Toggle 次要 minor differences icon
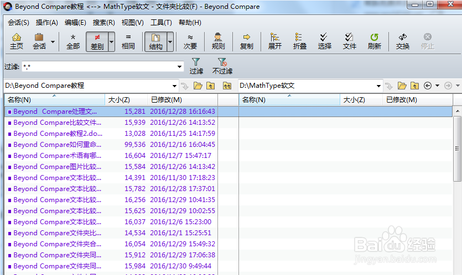 [190, 41]
